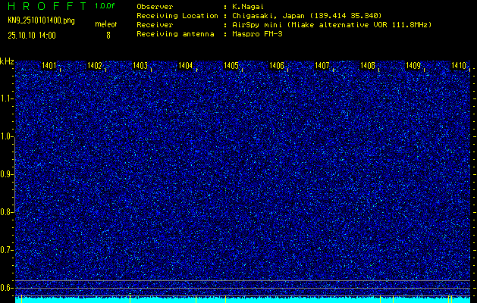
Task: Select the 1403 time marker
Action: 140,66
